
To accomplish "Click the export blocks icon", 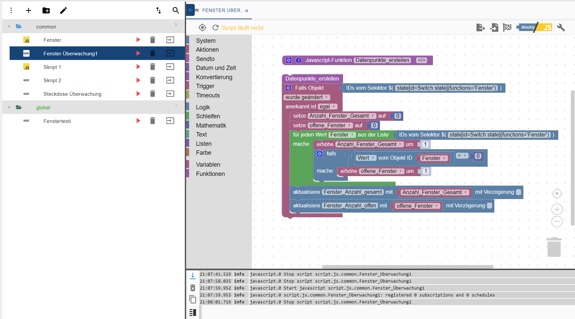I will tap(480, 27).
